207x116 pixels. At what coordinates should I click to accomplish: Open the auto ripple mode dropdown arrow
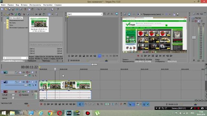click(x=141, y=104)
